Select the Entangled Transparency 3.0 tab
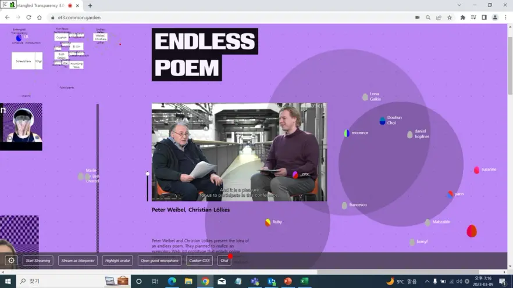The width and height of the screenshot is (513, 288). click(x=41, y=6)
